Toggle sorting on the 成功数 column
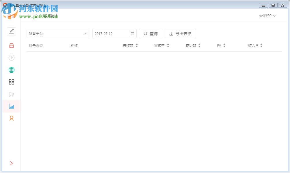The image size is (290, 173). [199, 45]
